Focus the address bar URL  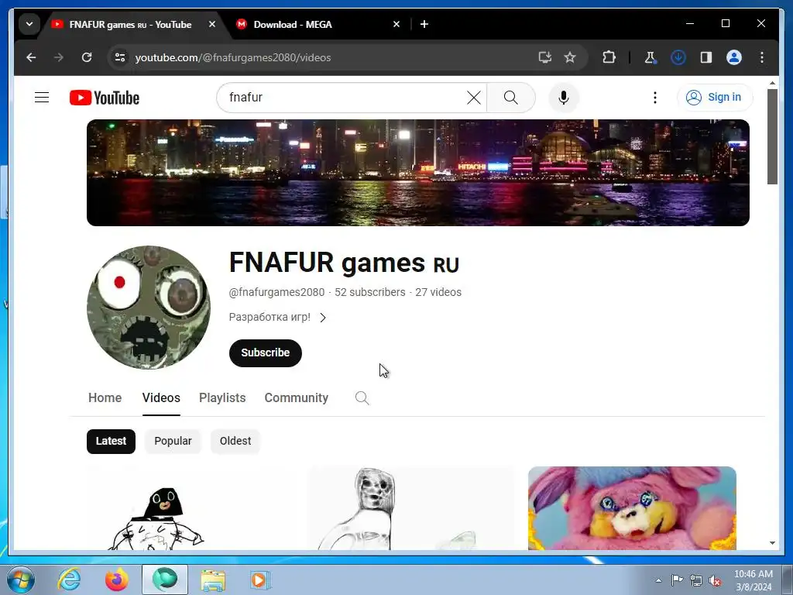(232, 57)
